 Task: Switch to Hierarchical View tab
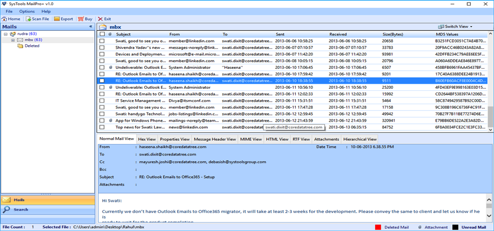pos(360,139)
